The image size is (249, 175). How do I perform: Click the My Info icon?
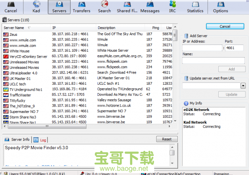coord(186,103)
